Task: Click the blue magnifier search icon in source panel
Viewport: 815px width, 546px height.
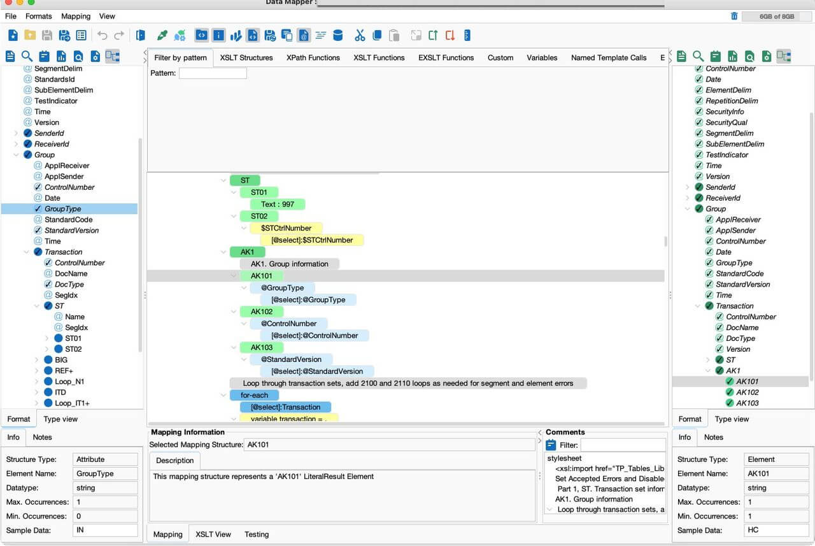Action: click(27, 56)
